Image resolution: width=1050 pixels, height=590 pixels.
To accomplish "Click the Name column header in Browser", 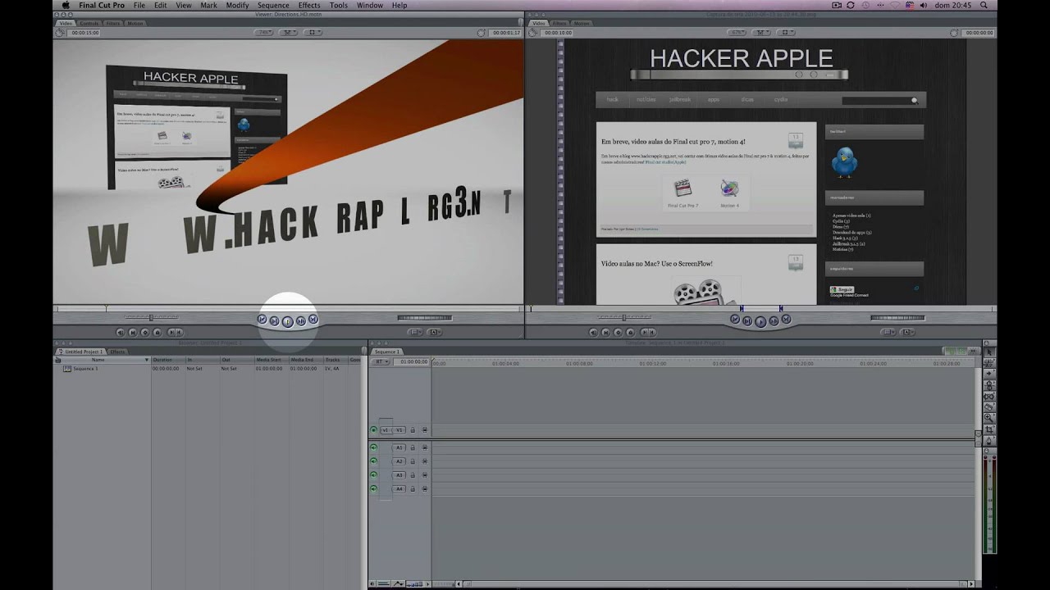I will (102, 360).
